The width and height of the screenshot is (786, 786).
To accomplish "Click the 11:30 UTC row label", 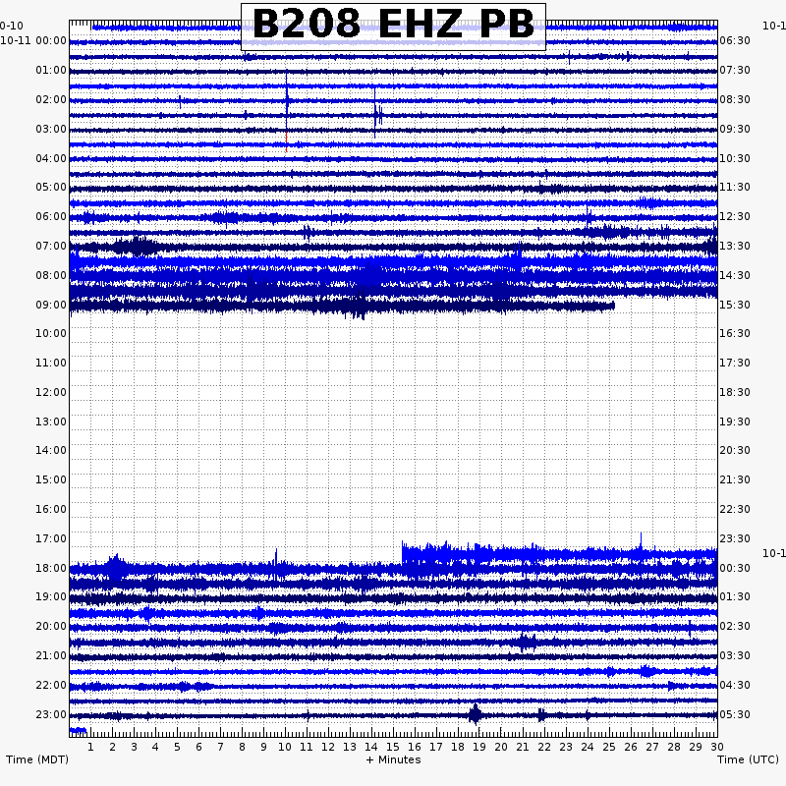I will pyautogui.click(x=735, y=187).
